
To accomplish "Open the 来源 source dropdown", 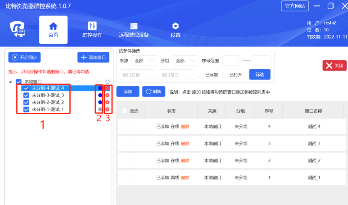I will (x=144, y=61).
